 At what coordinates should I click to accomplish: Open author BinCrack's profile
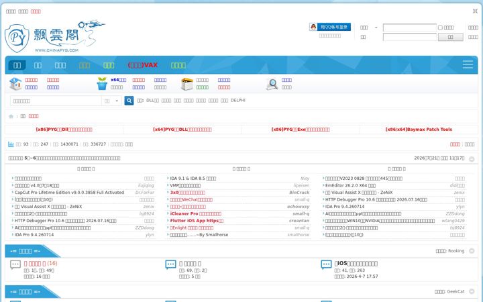click(x=299, y=193)
